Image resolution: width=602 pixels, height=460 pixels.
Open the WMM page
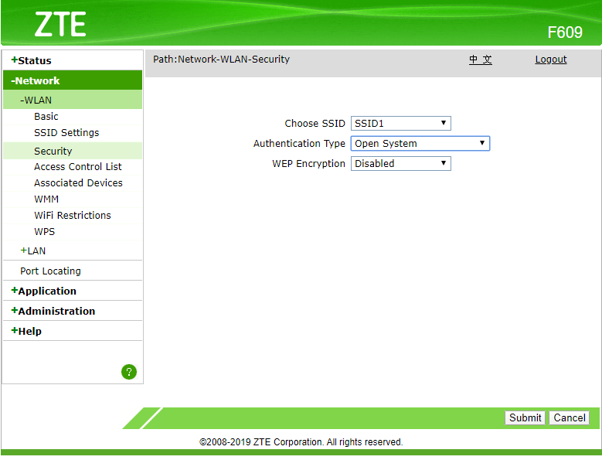(x=46, y=199)
